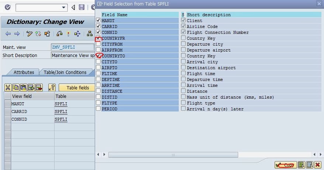Check the DEPTIME field checkbox

98,79
